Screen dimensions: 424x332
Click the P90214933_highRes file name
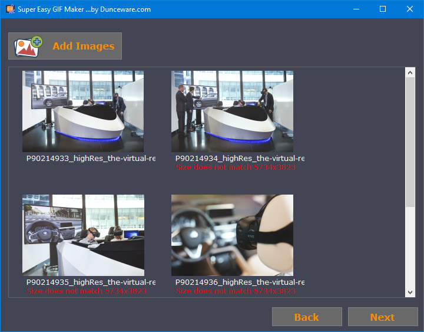pos(91,158)
